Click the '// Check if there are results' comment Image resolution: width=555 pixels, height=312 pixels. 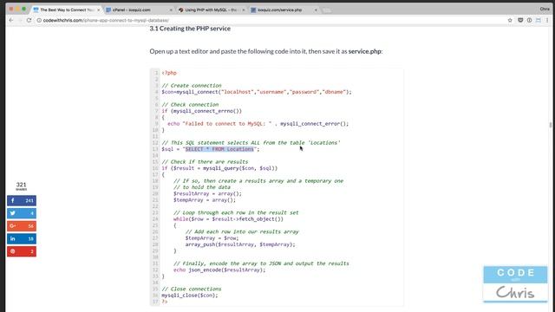[205, 162]
